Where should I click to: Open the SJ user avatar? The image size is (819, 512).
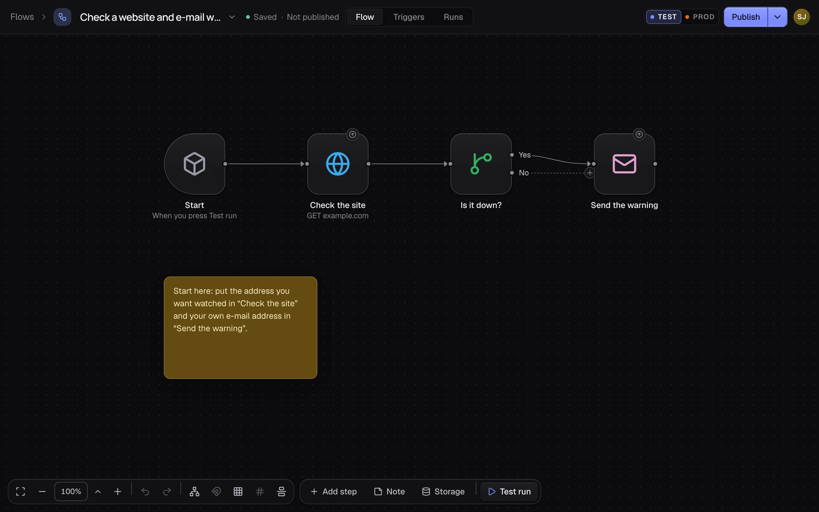click(801, 17)
